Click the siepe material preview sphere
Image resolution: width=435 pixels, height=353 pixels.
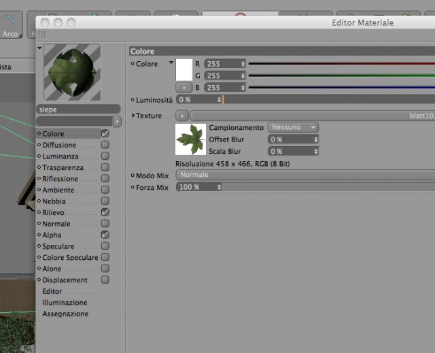pyautogui.click(x=72, y=72)
